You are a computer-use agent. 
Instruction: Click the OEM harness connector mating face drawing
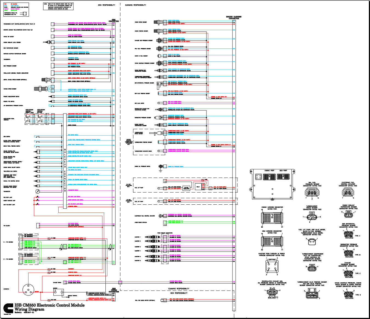coord(272,242)
